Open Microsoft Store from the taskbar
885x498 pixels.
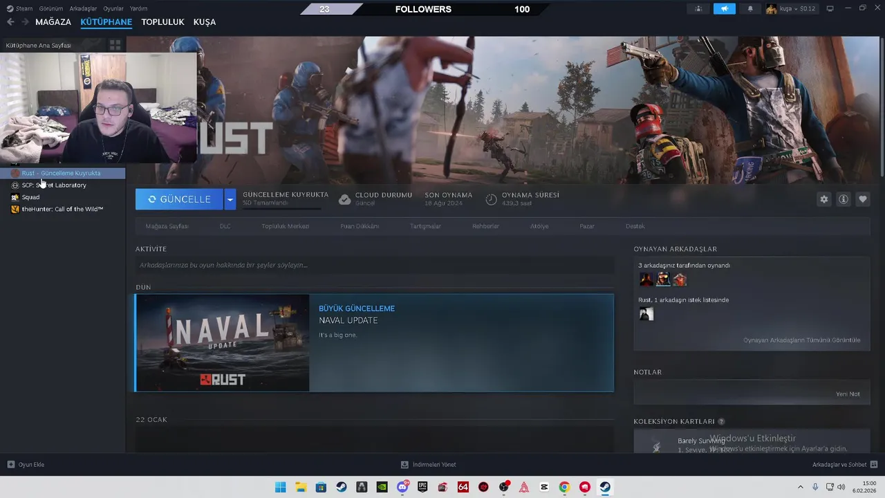[x=321, y=487]
